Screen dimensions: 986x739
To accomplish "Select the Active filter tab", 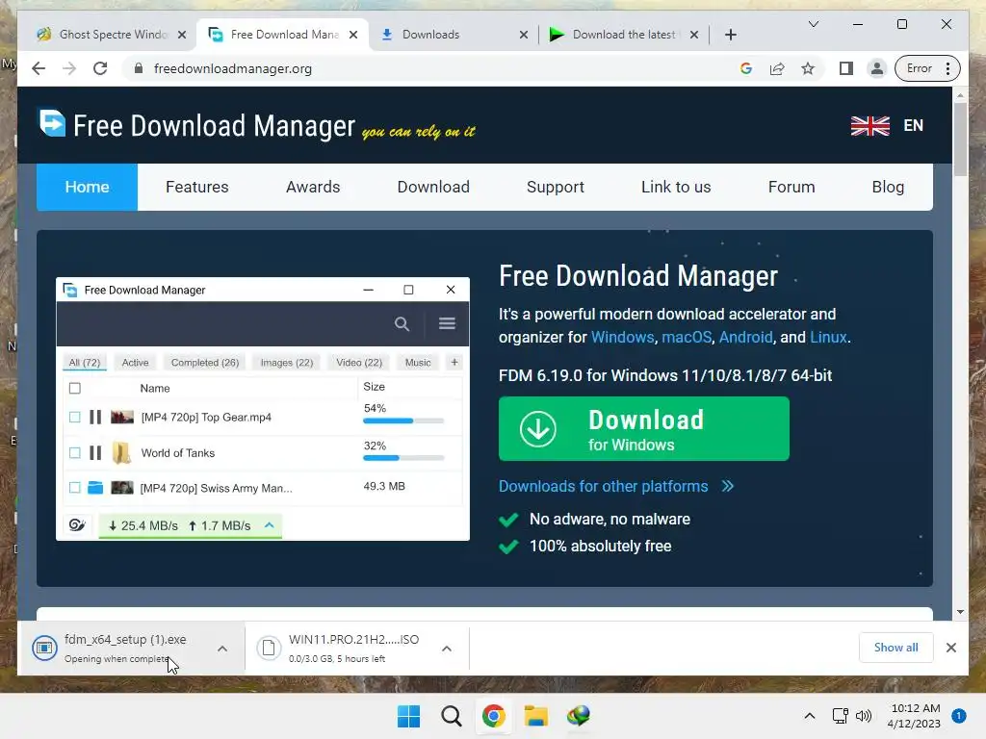I will (x=135, y=363).
